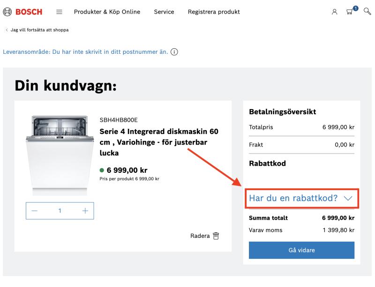Click the trash icon next to Radera
Screen dimensions: 375x287
coord(216,236)
